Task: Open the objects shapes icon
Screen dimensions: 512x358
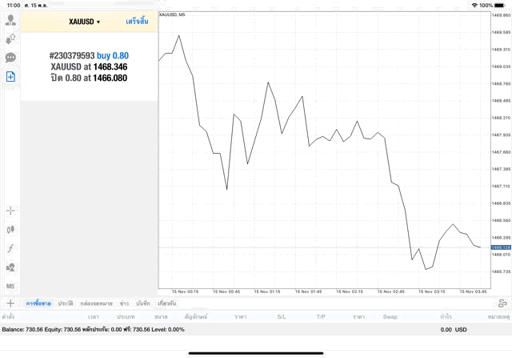Action: (10, 267)
